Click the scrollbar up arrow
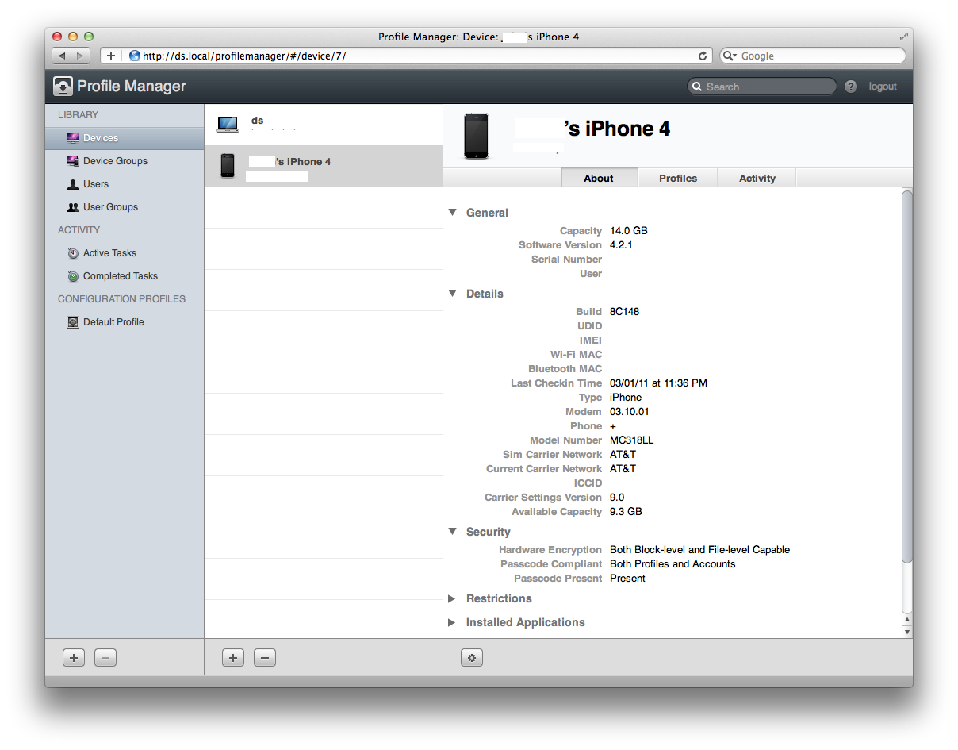 [x=907, y=619]
